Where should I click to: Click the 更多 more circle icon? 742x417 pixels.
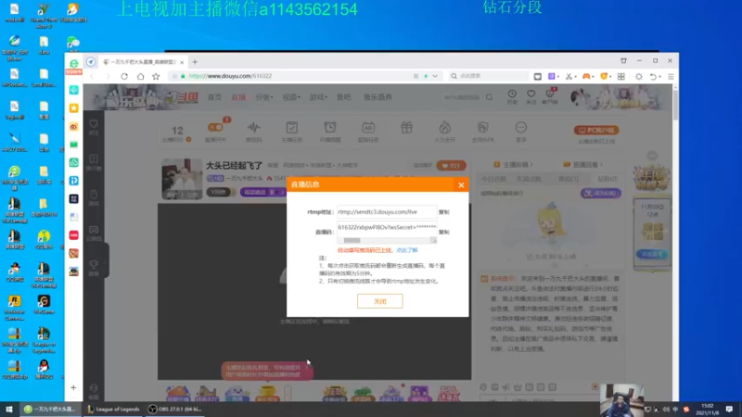tap(521, 132)
